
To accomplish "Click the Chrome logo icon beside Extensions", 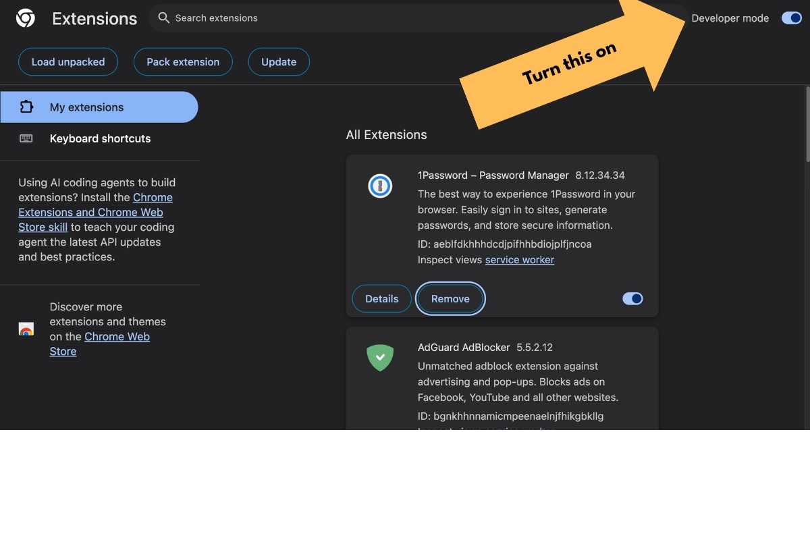I will (26, 18).
